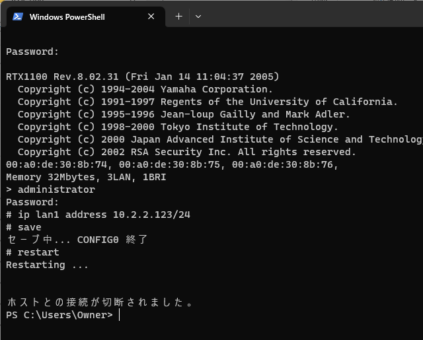Click the Password: prompt below administrator

(32, 202)
